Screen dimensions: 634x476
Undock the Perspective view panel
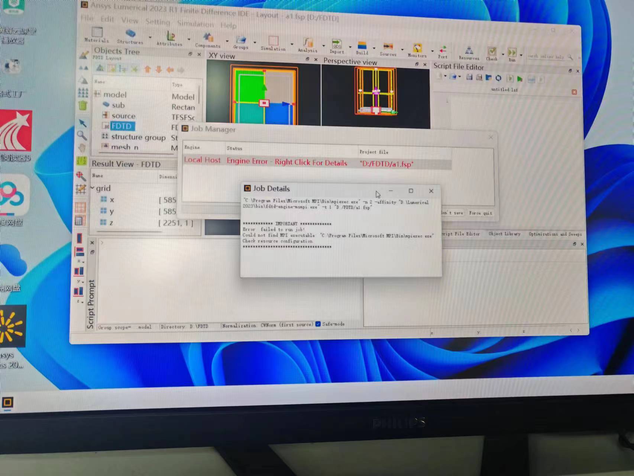(x=417, y=64)
